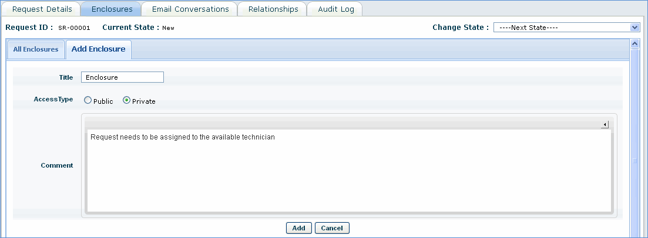648x238 pixels.
Task: Click the Next State dropdown arrow
Action: pyautogui.click(x=634, y=28)
